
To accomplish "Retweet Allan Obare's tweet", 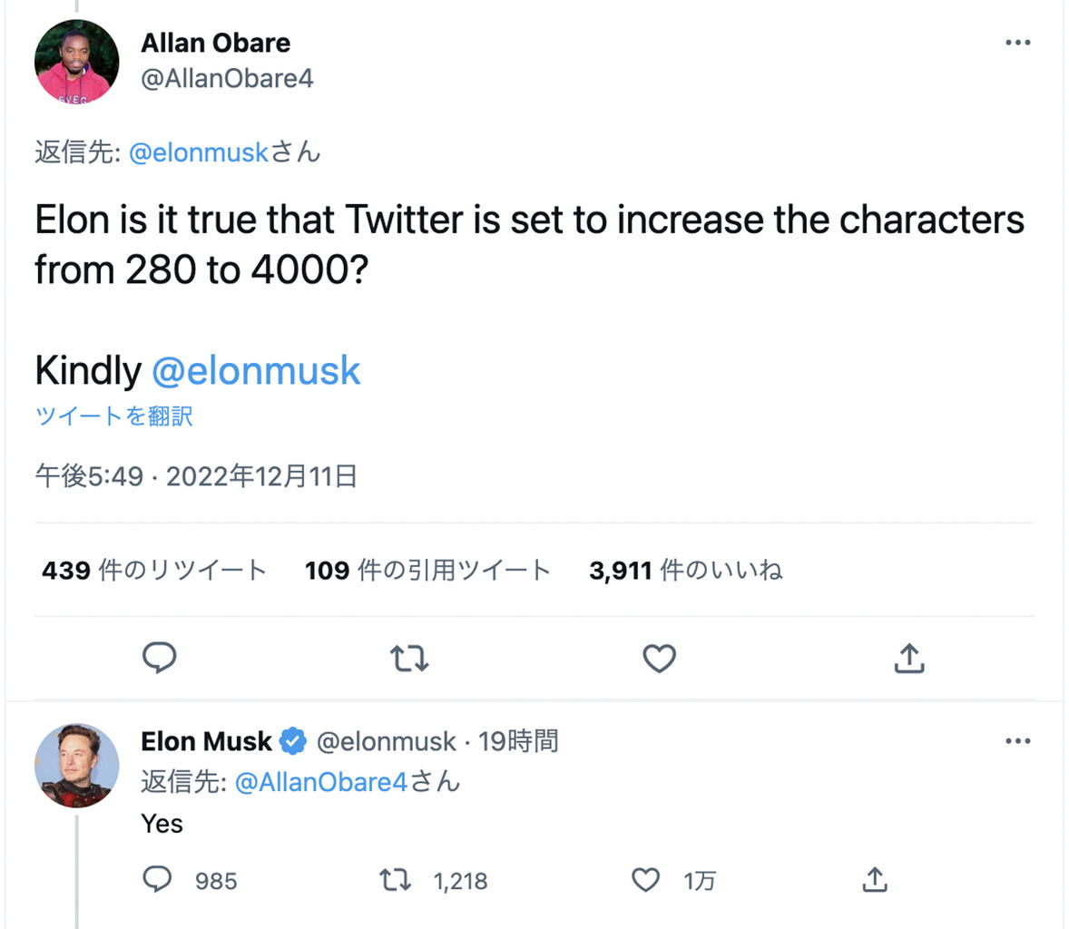I will 409,658.
